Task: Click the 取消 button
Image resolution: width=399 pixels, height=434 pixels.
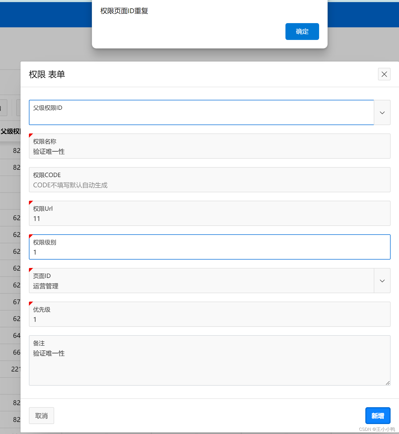Action: 42,416
